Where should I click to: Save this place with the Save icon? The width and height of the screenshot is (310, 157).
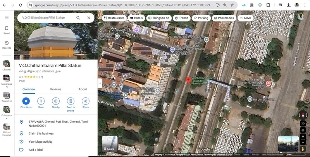[x=41, y=101]
